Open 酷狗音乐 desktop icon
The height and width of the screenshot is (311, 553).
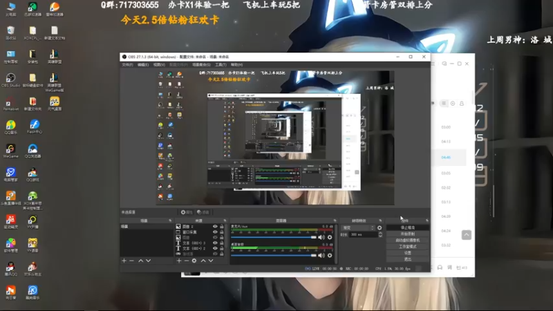point(32,292)
